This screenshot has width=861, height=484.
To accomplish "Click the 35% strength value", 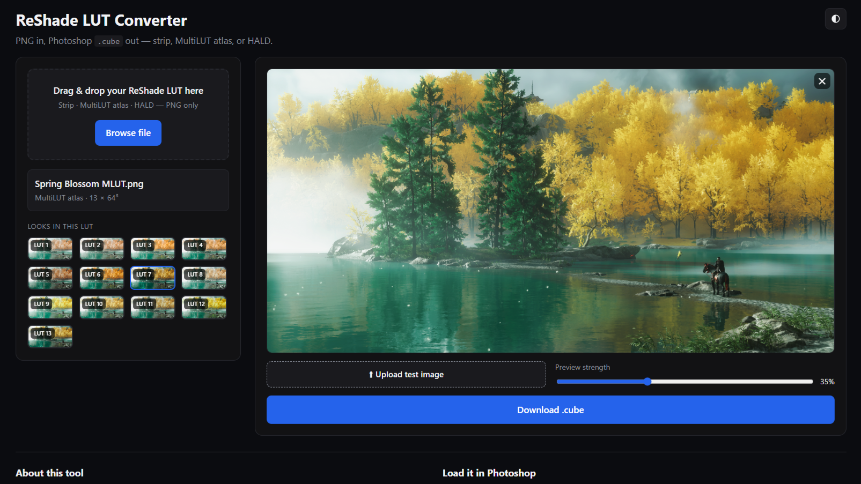I will point(827,382).
